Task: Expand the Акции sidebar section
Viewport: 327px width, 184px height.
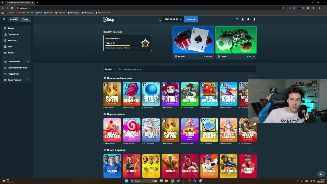Action: tap(17, 28)
